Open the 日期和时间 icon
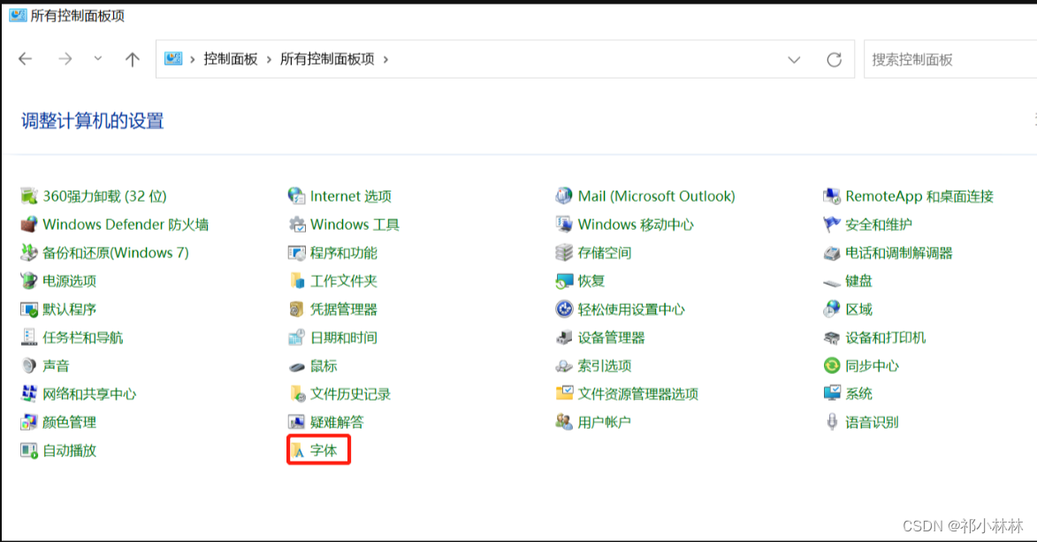 click(x=296, y=338)
